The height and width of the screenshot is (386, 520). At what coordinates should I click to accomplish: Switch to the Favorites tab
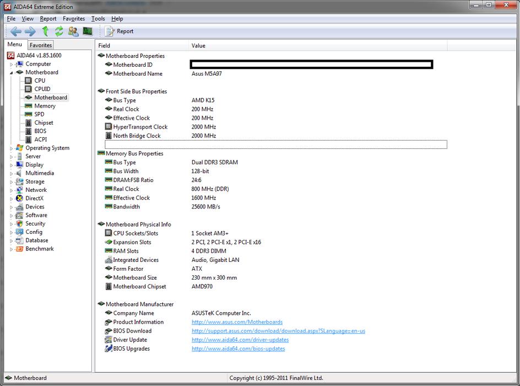point(41,45)
